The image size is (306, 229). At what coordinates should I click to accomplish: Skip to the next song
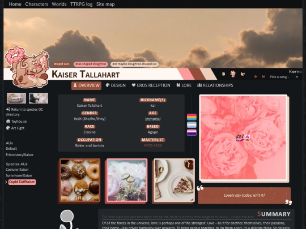click(263, 77)
